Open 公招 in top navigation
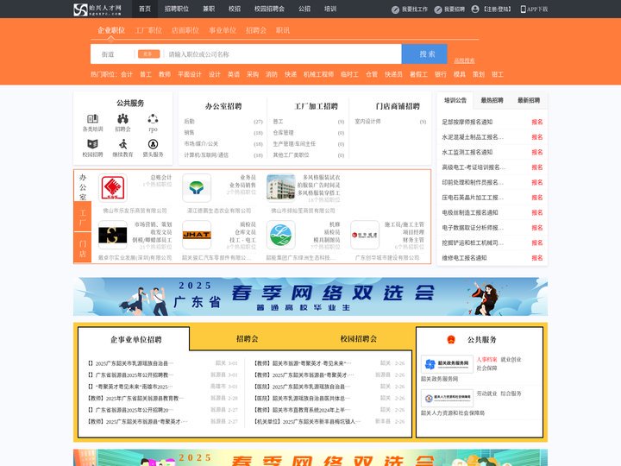621x466 pixels. [x=304, y=9]
